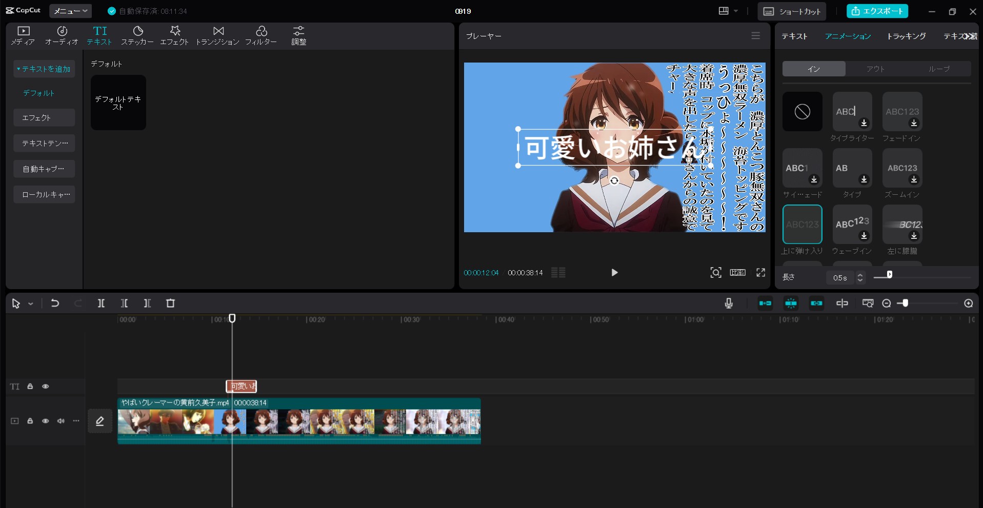Screen dimensions: 983x508
Task: Add the デフォルトテキスト default text thumbnail
Action: pos(118,103)
